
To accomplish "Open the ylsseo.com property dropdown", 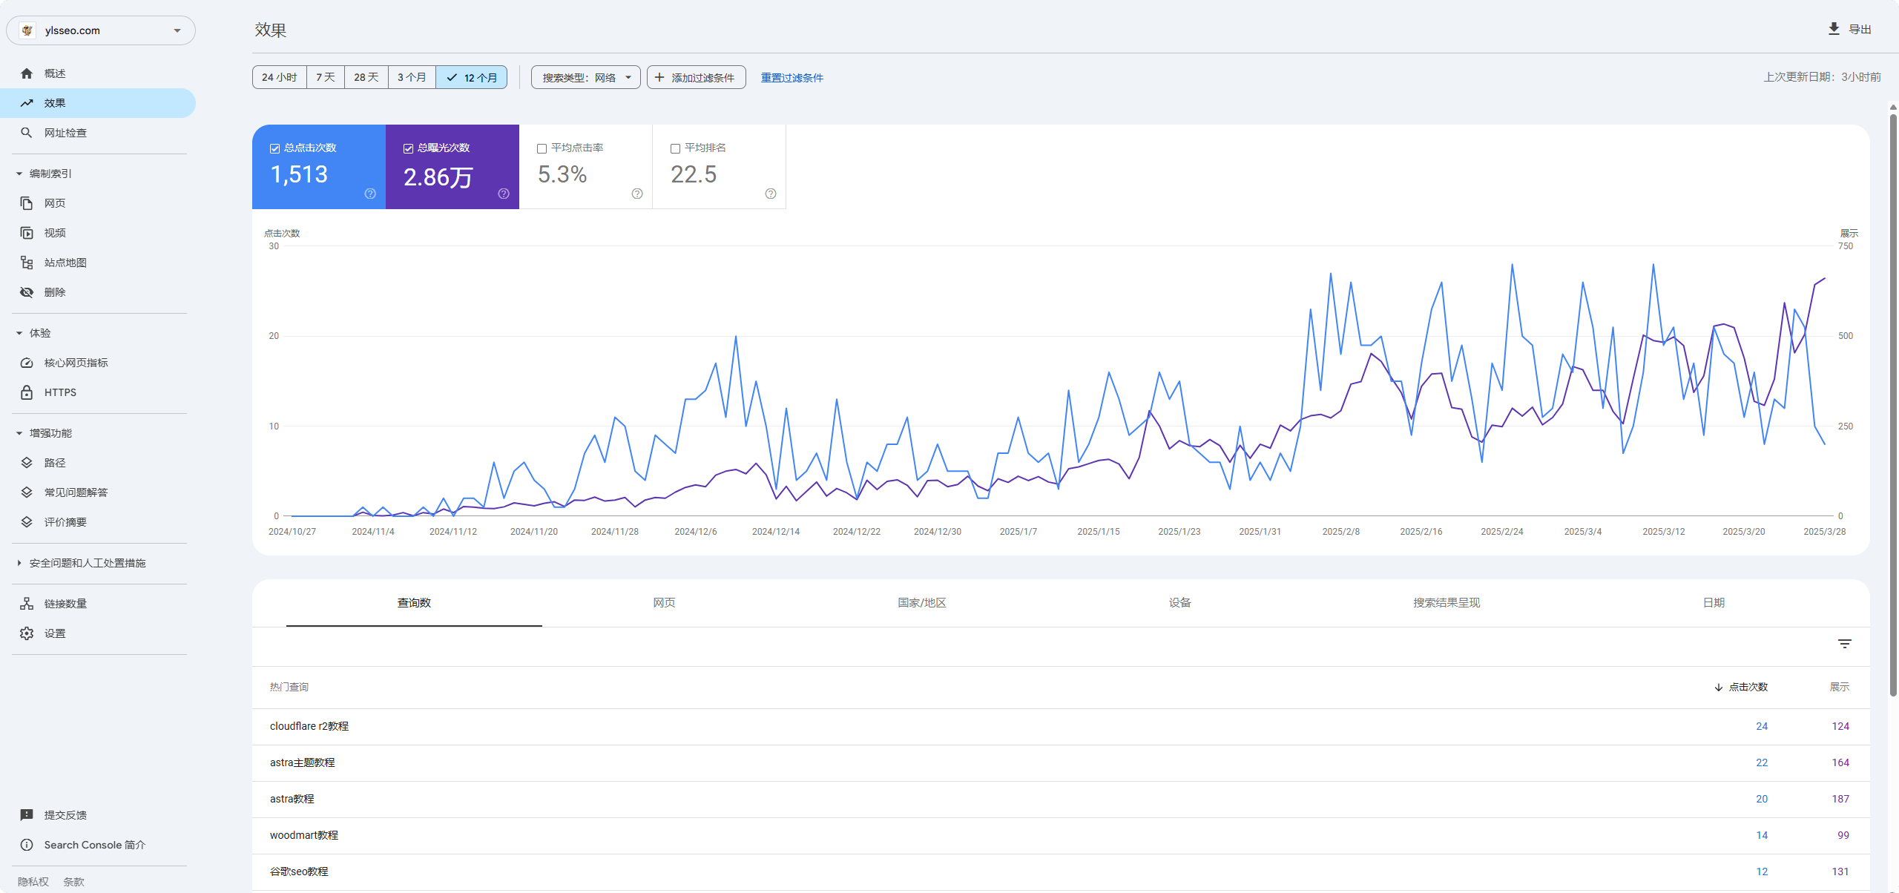I will [x=101, y=30].
